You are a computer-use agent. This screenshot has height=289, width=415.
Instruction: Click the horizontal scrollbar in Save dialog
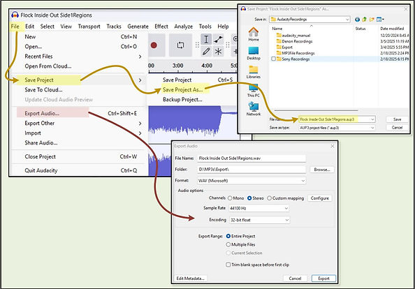pos(316,110)
